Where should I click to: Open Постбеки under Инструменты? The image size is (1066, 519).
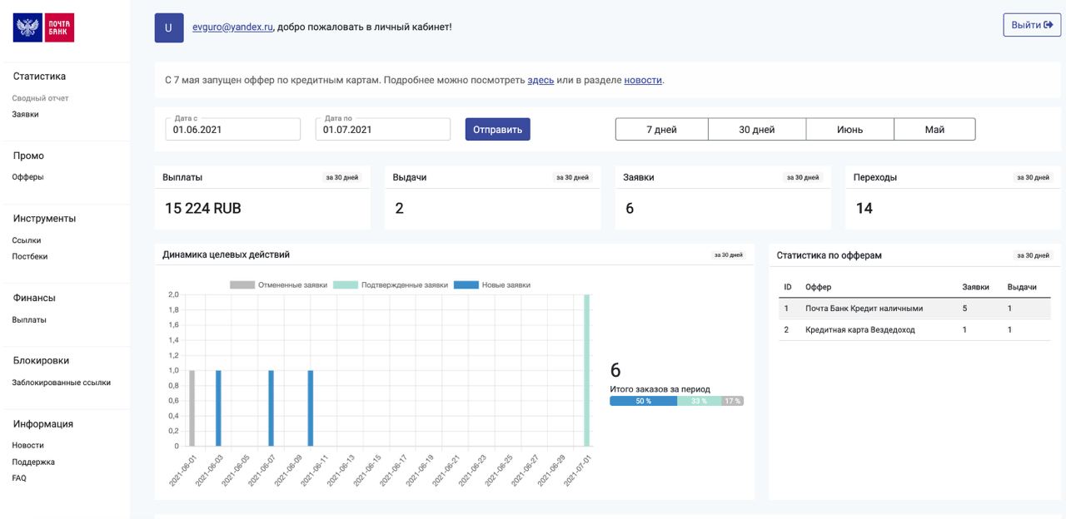[x=30, y=256]
